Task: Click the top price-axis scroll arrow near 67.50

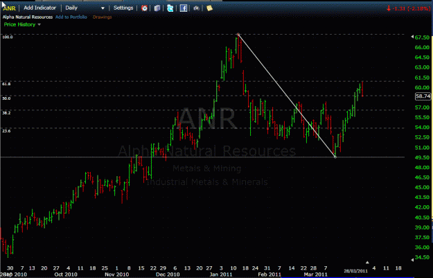Action: [x=412, y=37]
